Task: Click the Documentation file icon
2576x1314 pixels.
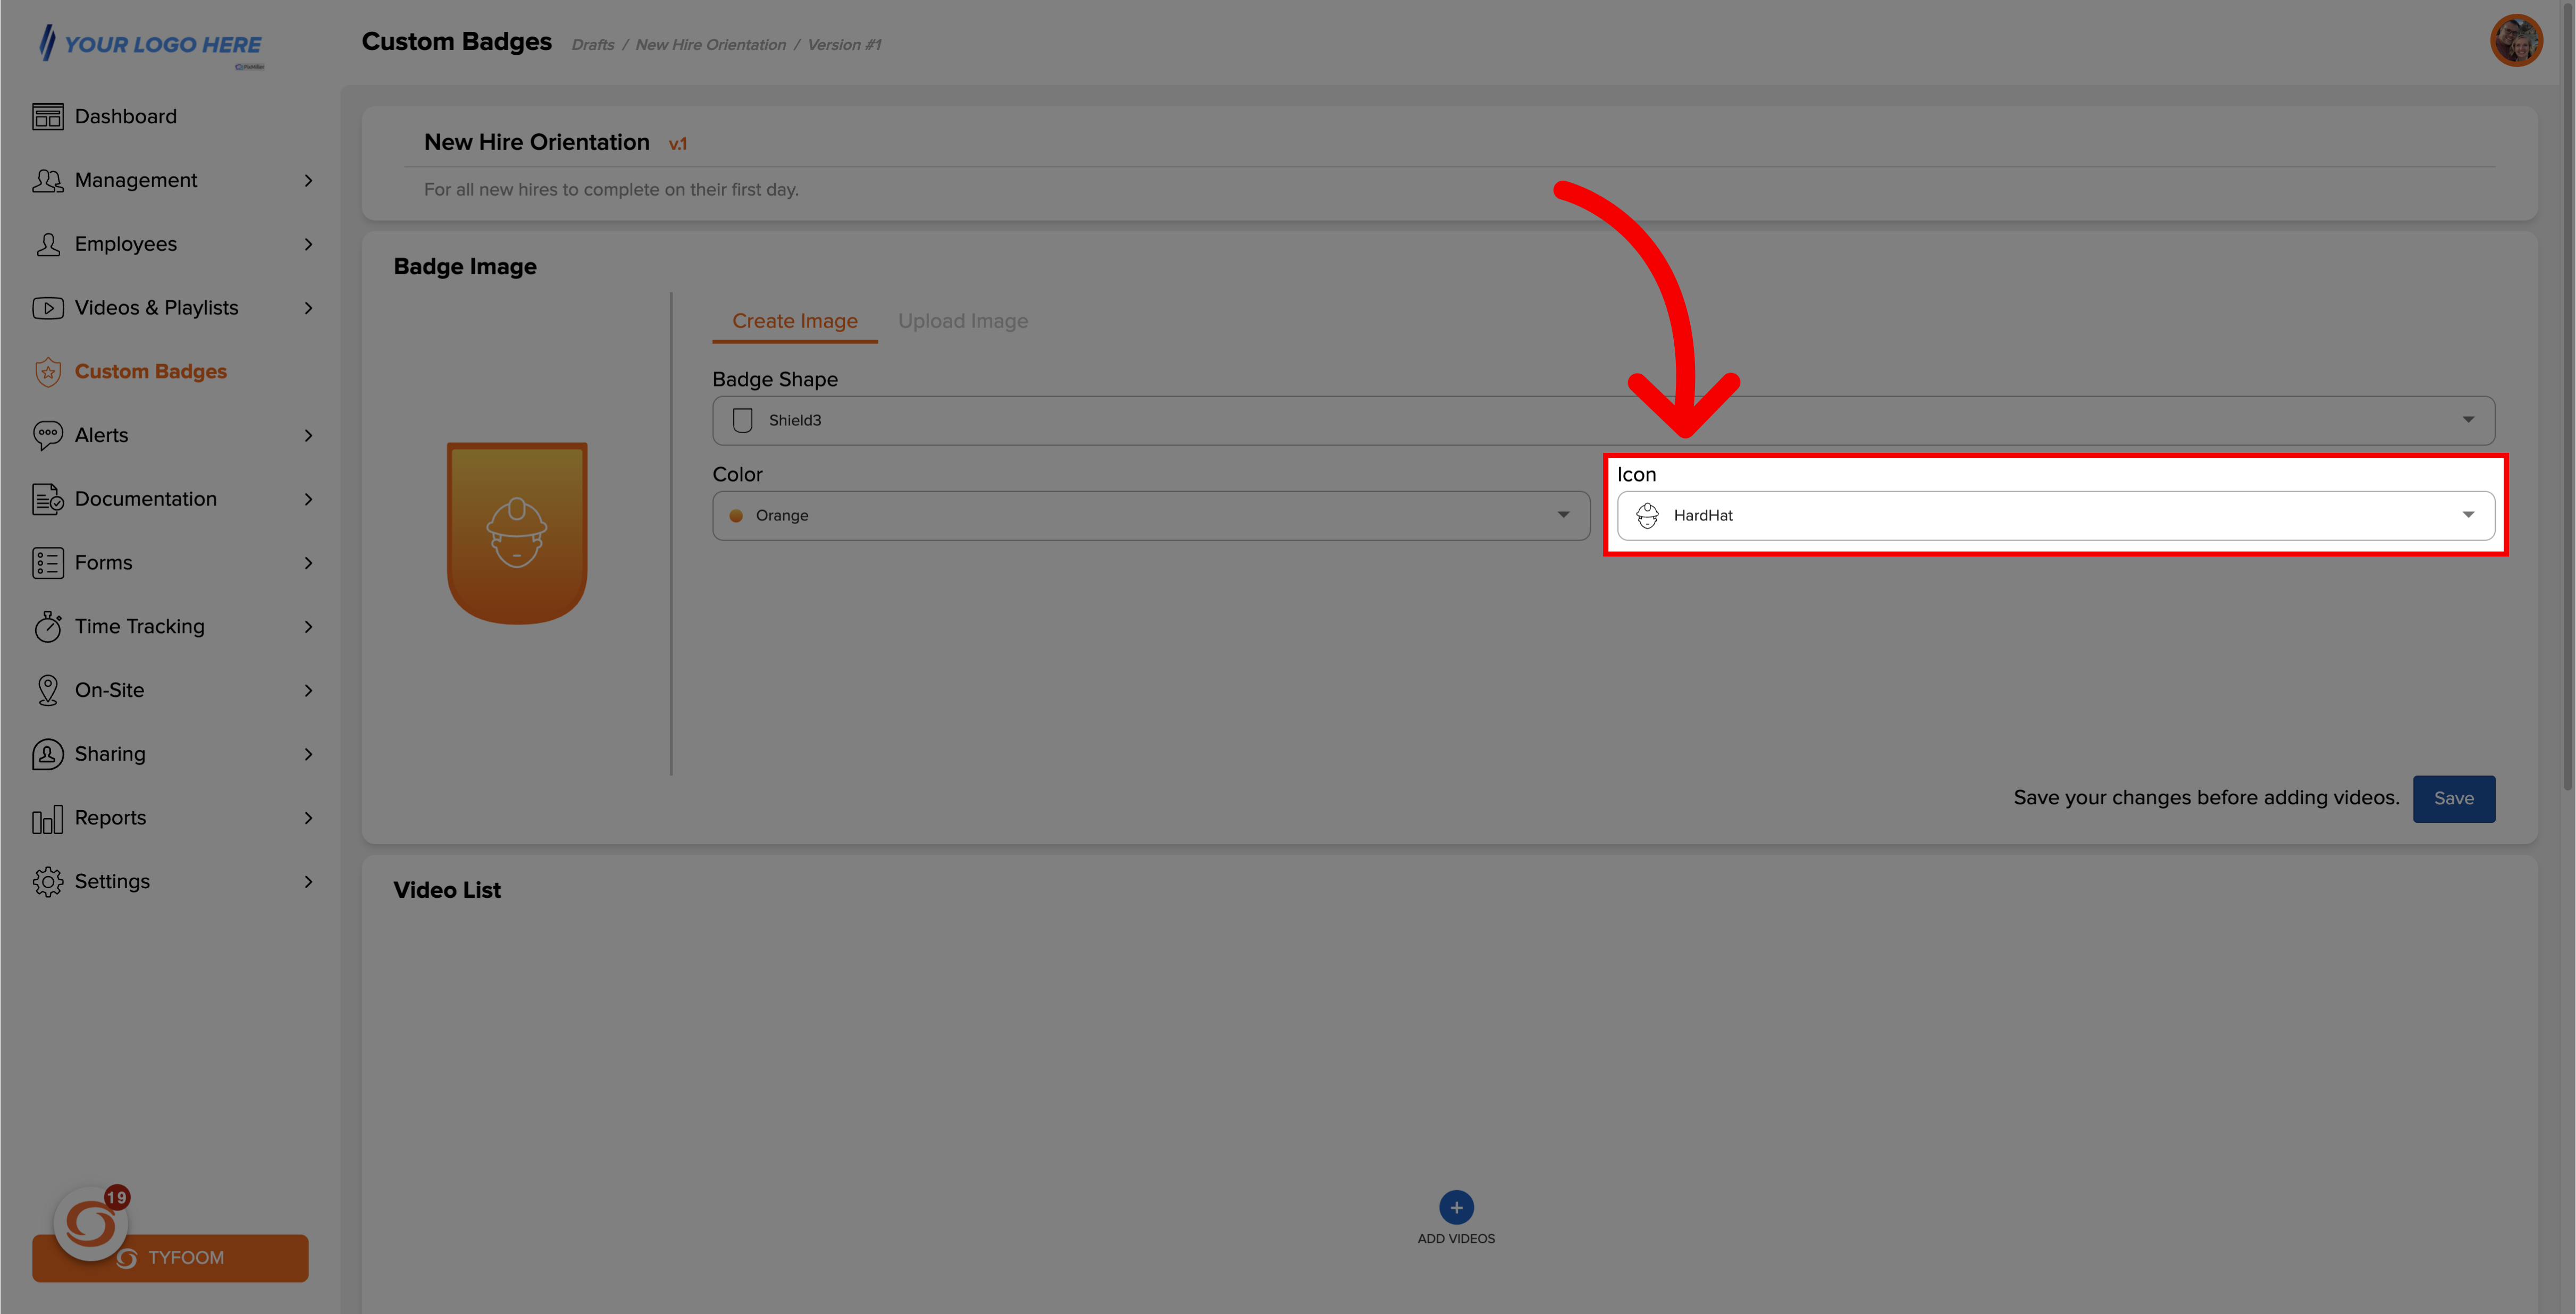Action: pyautogui.click(x=47, y=499)
